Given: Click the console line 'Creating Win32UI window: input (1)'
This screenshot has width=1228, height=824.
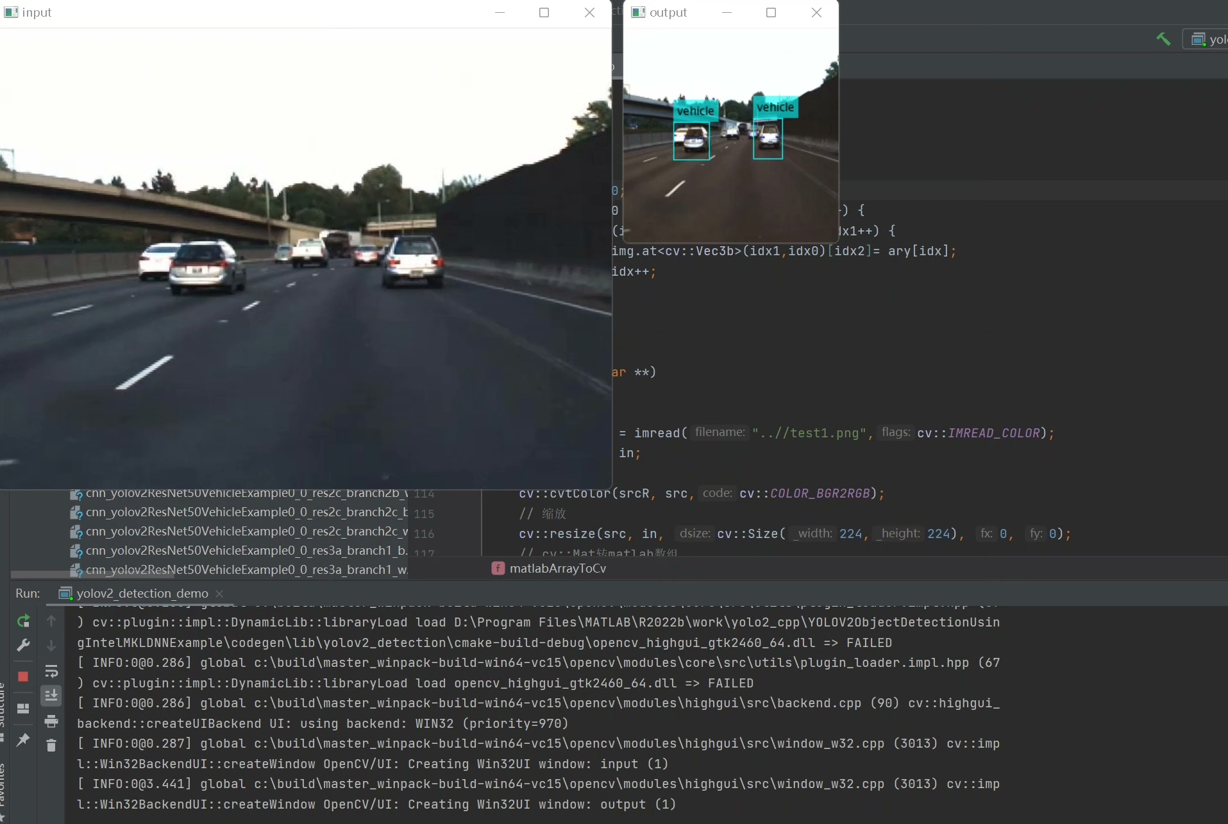Looking at the screenshot, I should 373,764.
